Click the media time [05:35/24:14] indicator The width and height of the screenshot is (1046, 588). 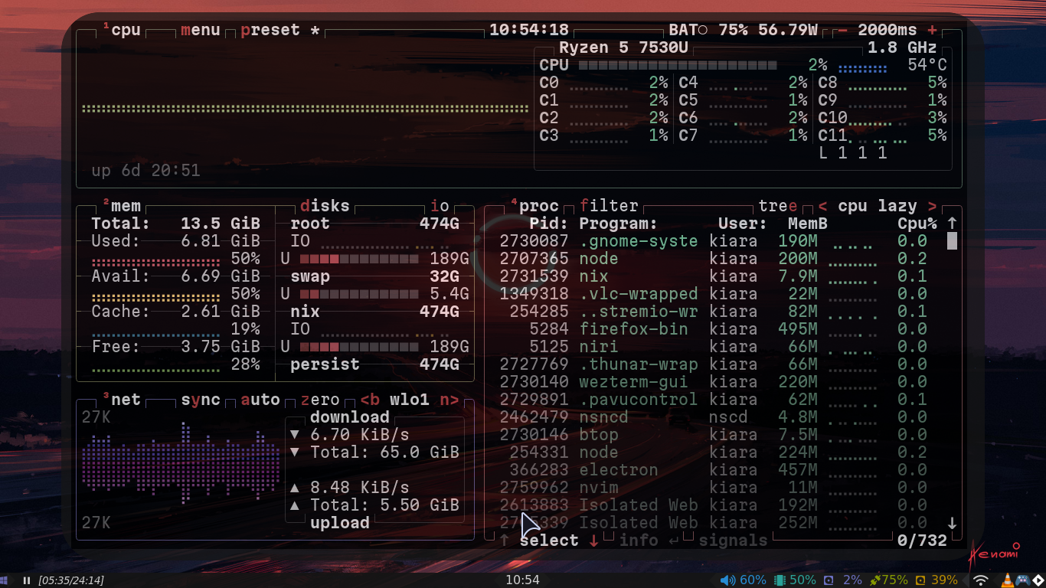tap(71, 580)
